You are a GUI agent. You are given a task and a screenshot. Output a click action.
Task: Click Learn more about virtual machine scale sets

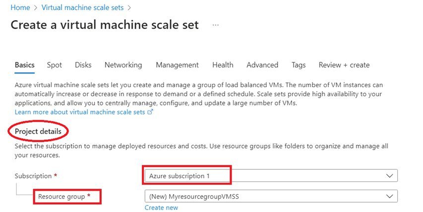tap(79, 112)
